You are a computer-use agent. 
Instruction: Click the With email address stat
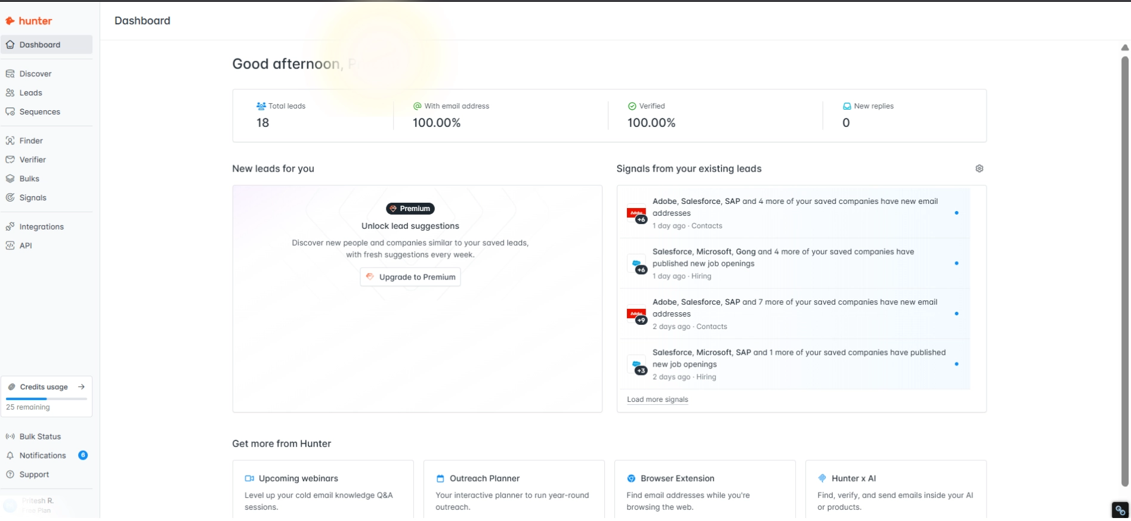point(451,116)
